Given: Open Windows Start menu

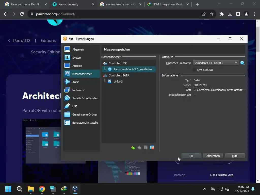Looking at the screenshot, I should click(8, 189).
